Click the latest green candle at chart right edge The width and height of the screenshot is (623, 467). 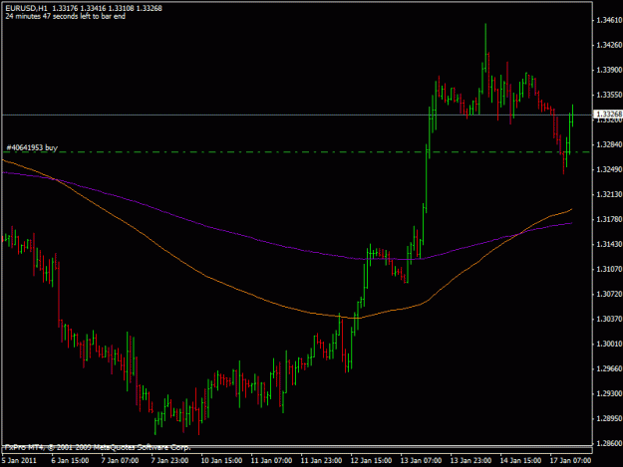572,116
